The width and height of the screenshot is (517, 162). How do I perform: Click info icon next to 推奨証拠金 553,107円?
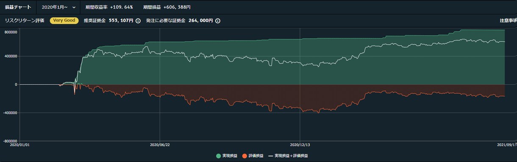pyautogui.click(x=138, y=20)
